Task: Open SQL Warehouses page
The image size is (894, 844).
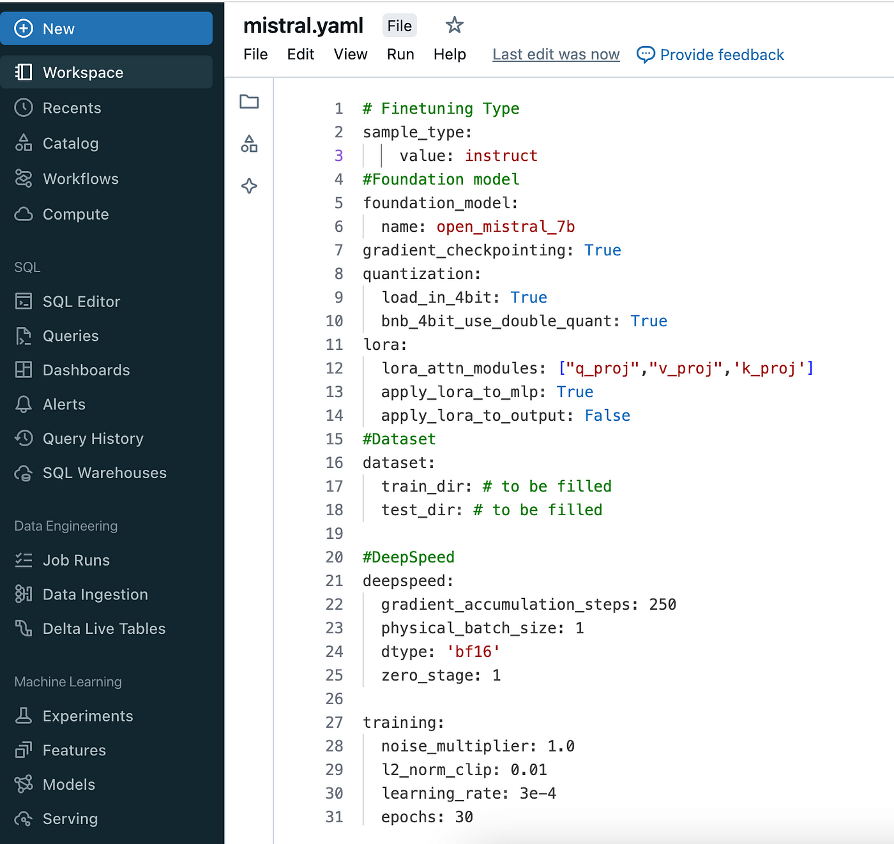Action: click(x=104, y=473)
